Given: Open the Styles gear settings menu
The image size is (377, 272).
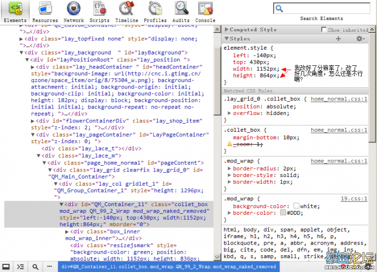Looking at the screenshot, I should pyautogui.click(x=360, y=38).
